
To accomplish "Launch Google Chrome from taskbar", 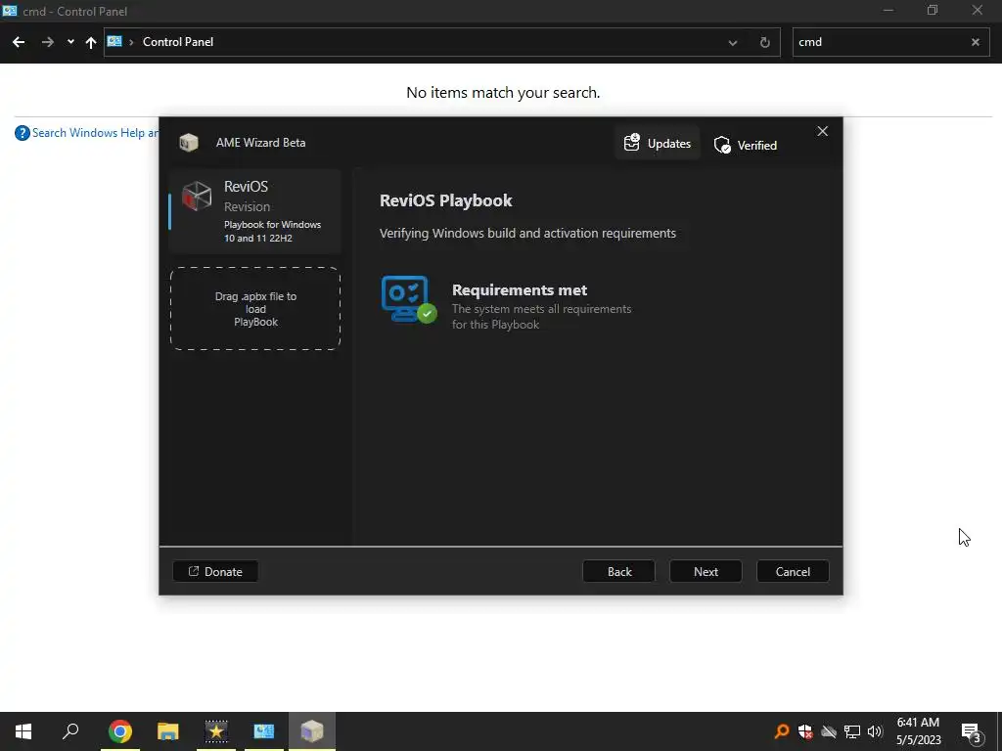I will click(119, 731).
